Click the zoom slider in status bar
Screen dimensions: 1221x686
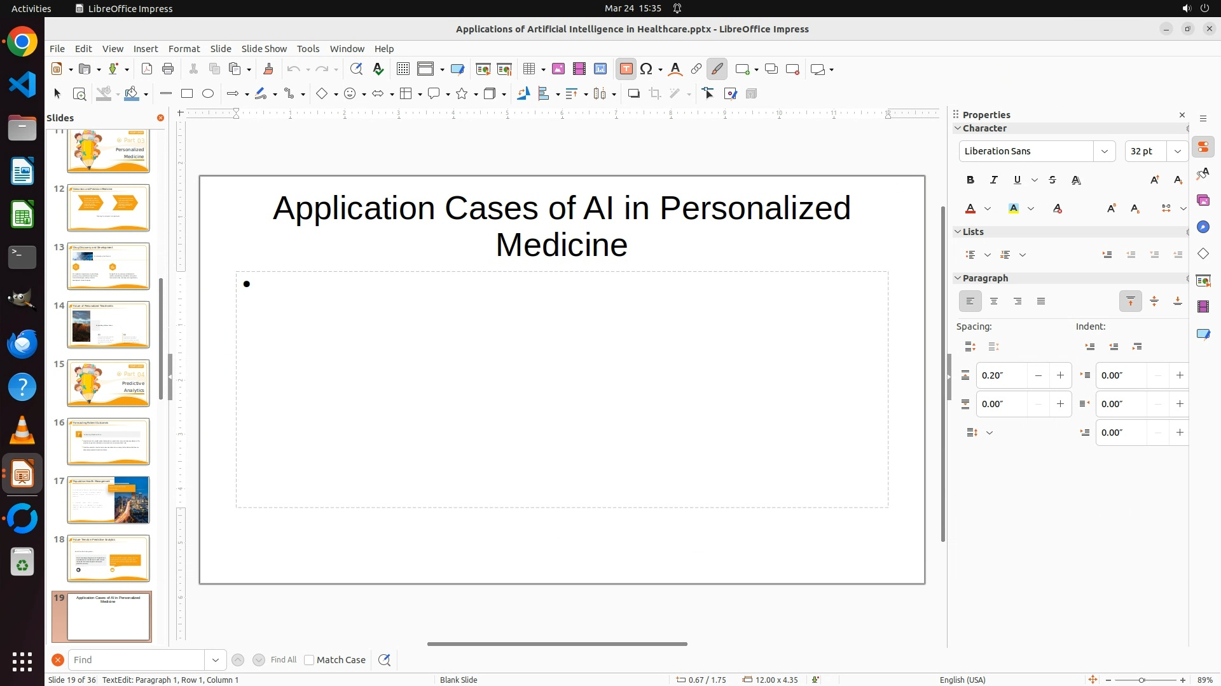coord(1142,680)
